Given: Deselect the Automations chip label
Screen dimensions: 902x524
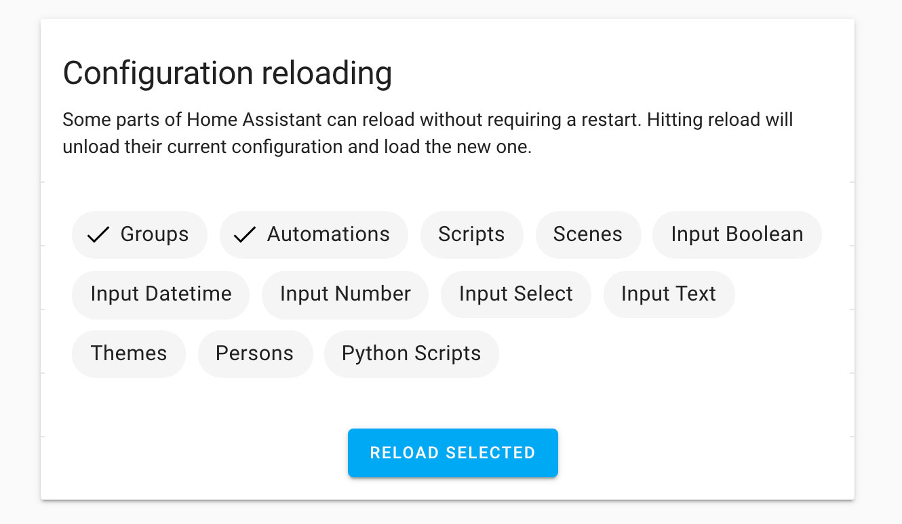Looking at the screenshot, I should [x=328, y=234].
